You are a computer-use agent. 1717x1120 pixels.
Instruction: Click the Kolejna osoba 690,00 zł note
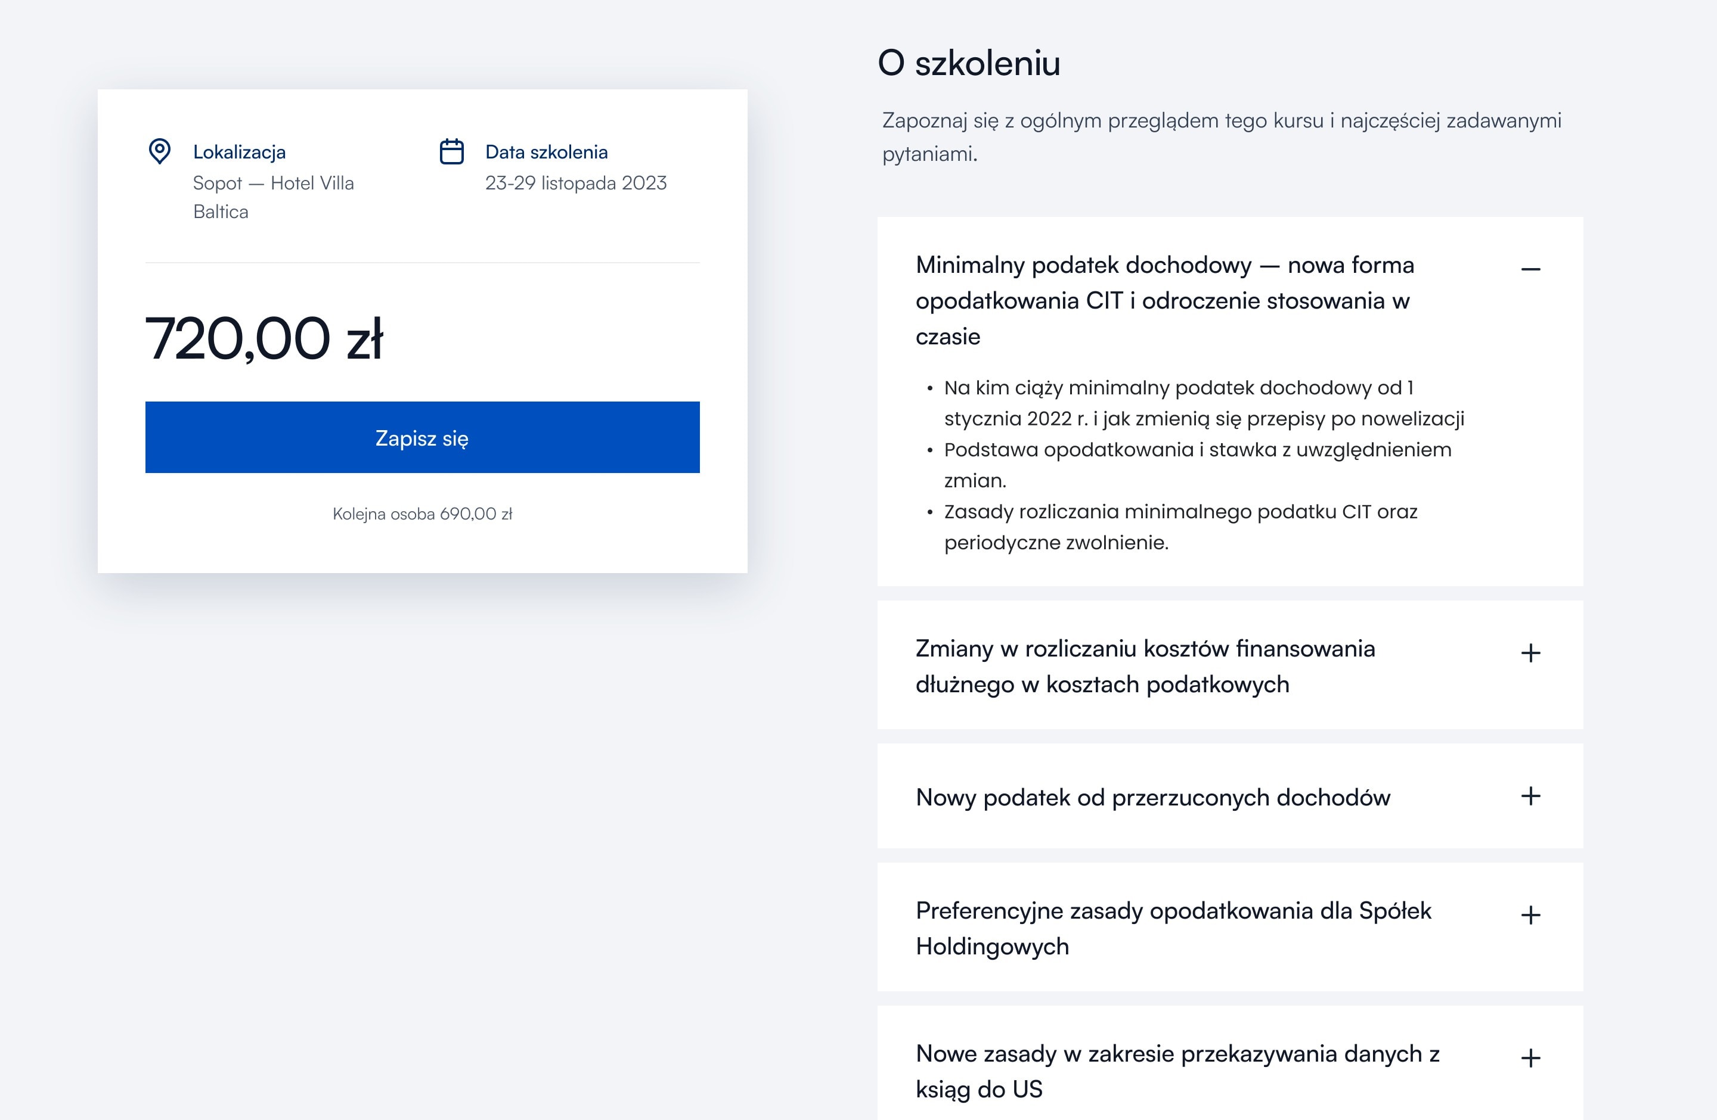pos(422,514)
